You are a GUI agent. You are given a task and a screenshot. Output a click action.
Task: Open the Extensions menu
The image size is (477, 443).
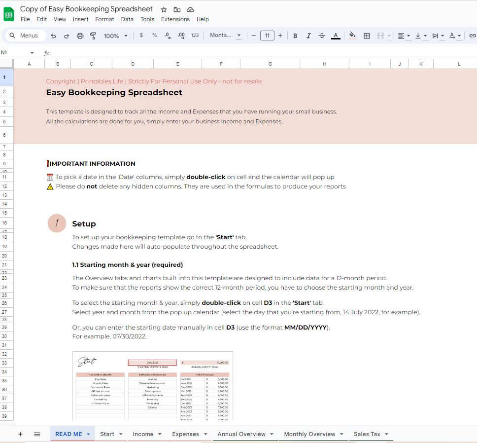175,19
